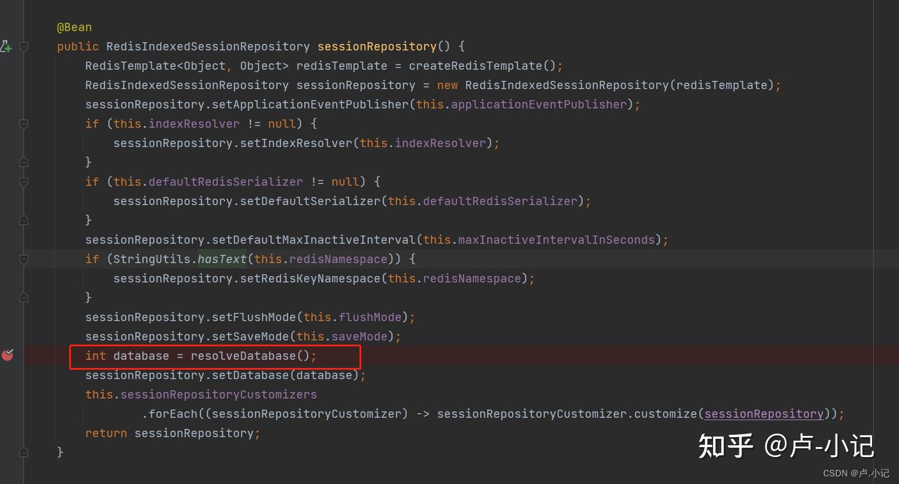Click the italic hasText method

(x=222, y=259)
